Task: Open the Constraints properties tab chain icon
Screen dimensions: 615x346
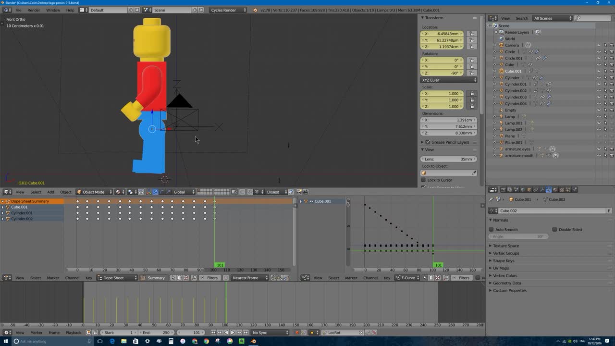Action: click(535, 190)
